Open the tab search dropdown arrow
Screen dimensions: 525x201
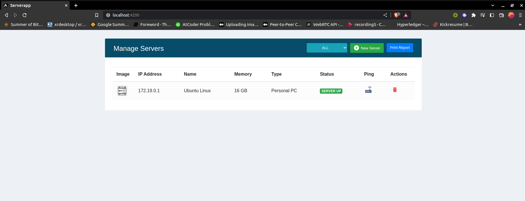pos(492,5)
